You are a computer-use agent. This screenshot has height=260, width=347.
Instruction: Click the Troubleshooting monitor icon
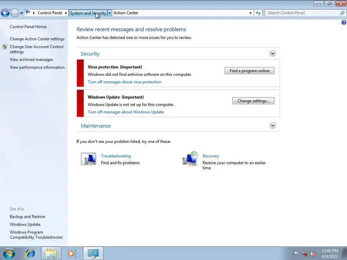88,159
